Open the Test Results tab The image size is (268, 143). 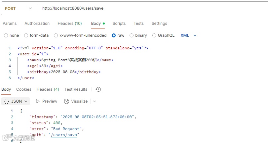[x=76, y=89]
